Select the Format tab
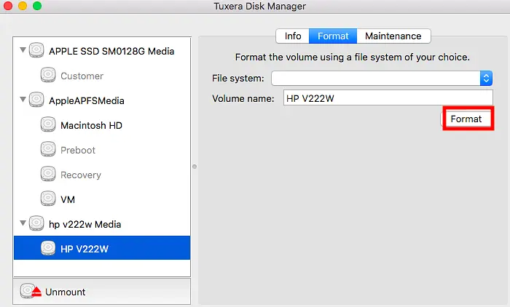The width and height of the screenshot is (510, 307). tap(333, 36)
